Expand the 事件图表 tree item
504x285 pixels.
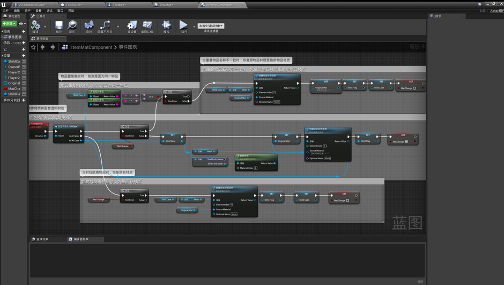(x=2, y=37)
